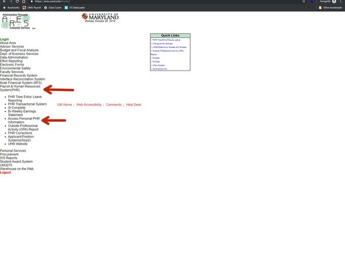Open Data Administration in the sidebar
345x259 pixels.
point(14,57)
